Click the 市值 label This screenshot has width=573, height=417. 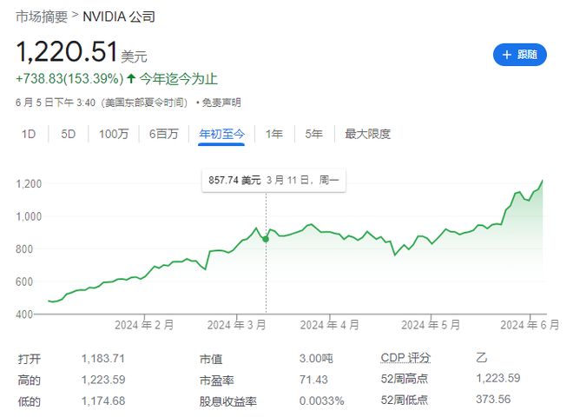coord(211,359)
